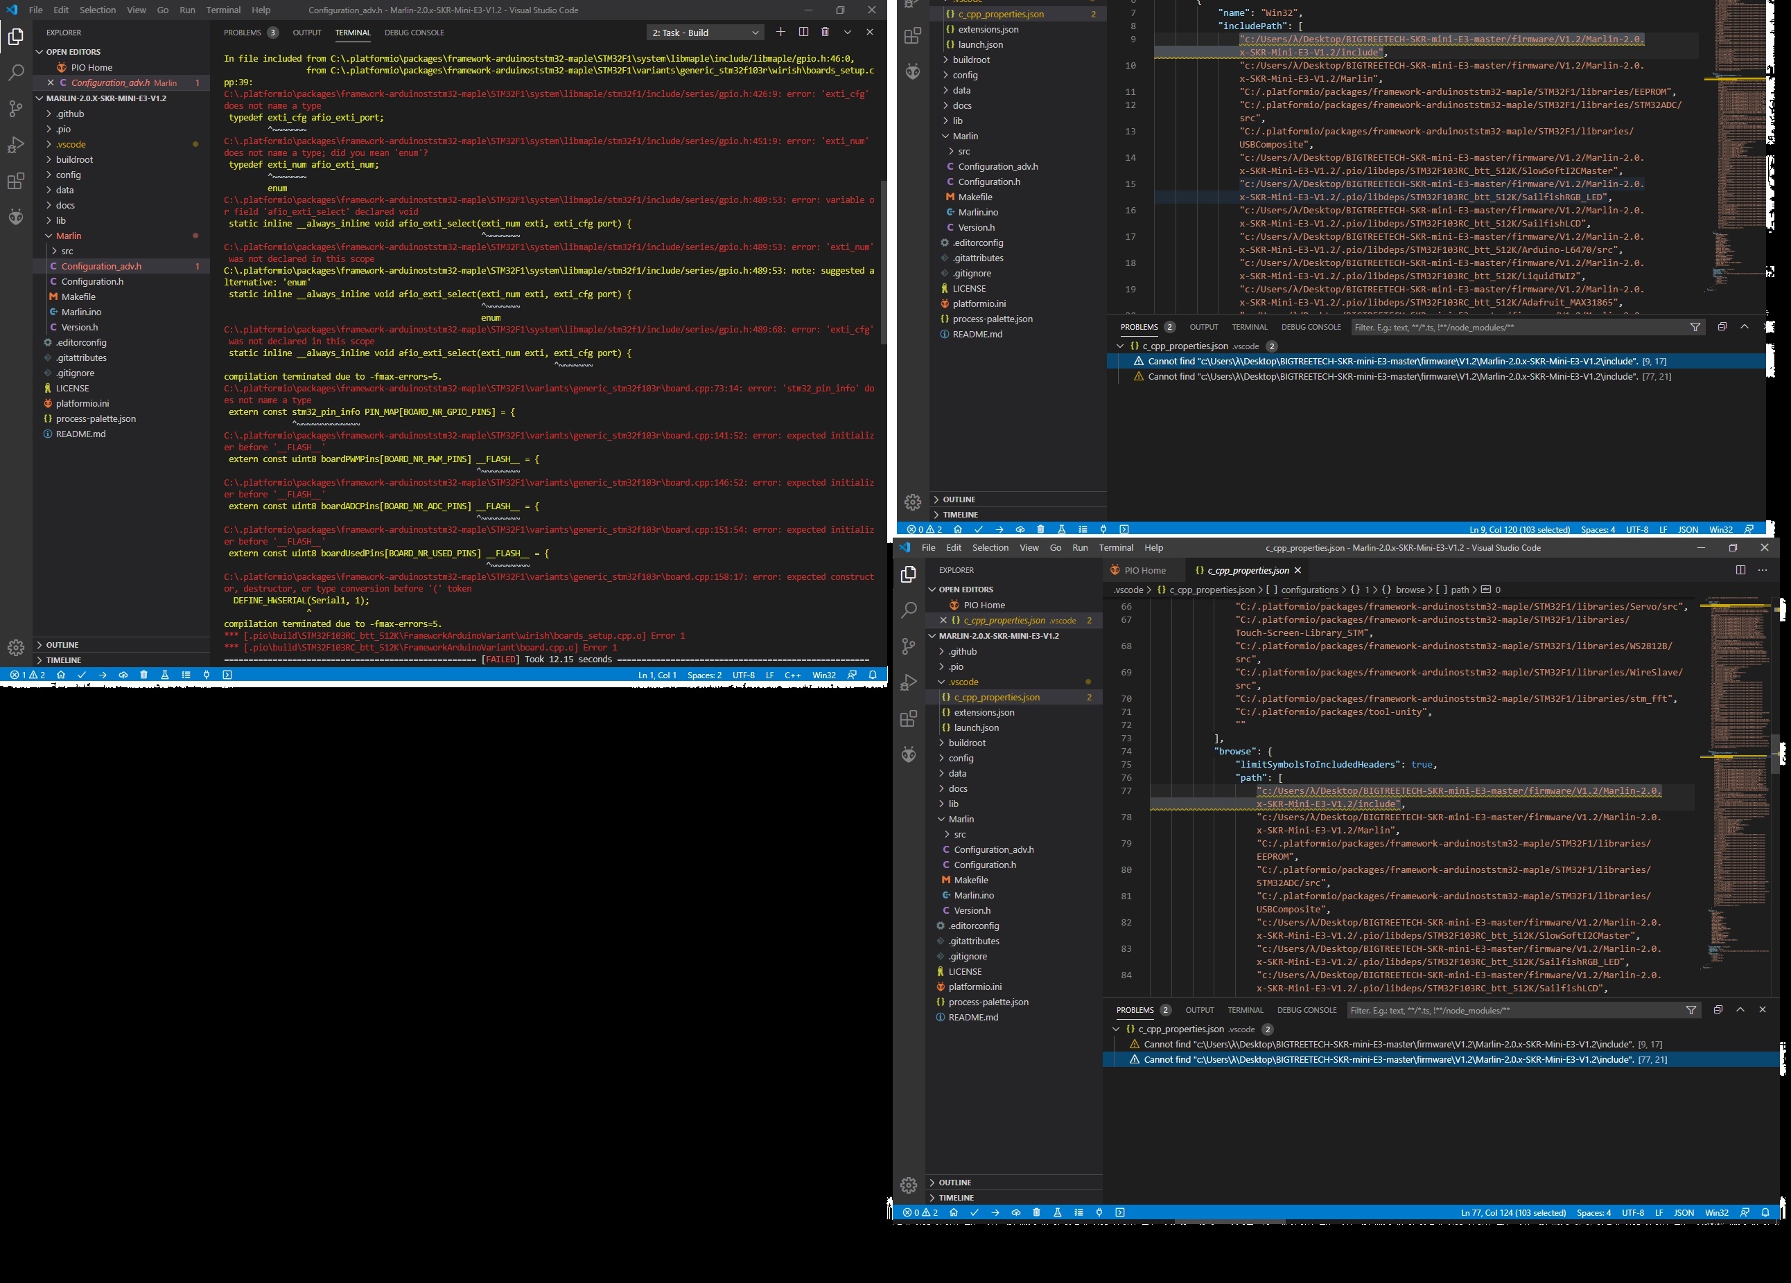
Task: Open Search view in Configuration_adv.h window activity bar
Action: pos(16,73)
